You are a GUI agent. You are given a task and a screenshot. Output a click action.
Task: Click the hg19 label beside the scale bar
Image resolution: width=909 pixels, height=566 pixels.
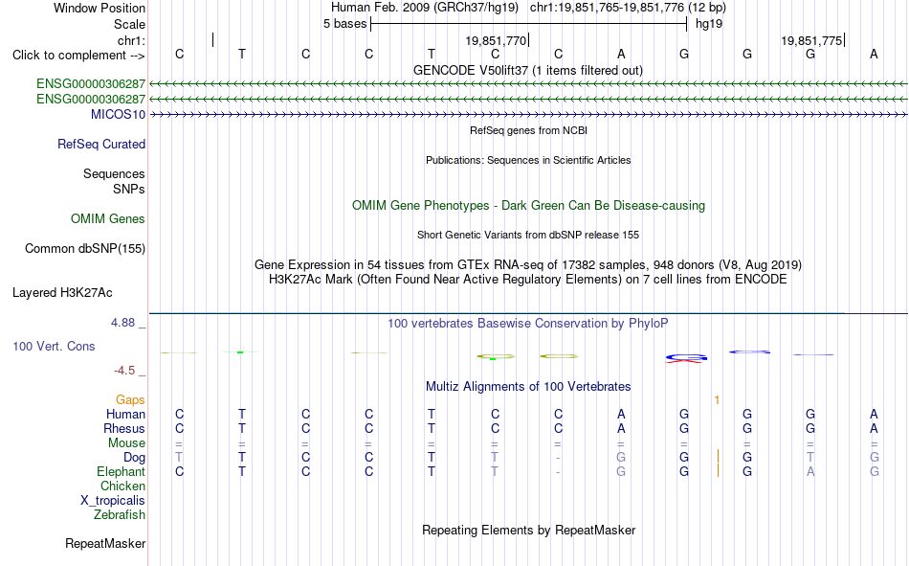click(x=709, y=24)
